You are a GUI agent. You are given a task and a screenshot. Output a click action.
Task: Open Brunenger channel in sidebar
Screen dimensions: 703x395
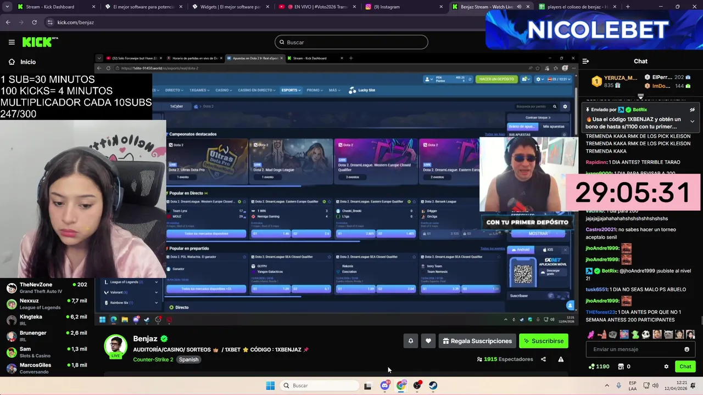(x=47, y=336)
